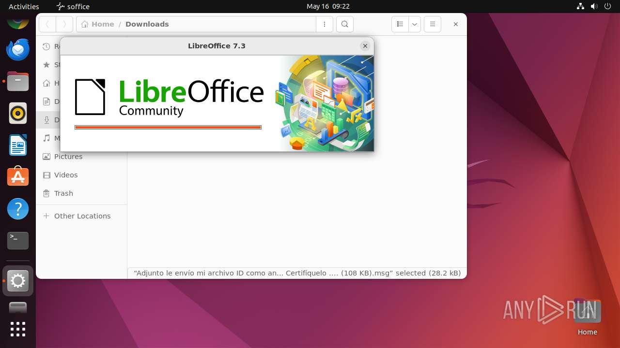
Task: Click the forward arrow in Files
Action: click(64, 24)
